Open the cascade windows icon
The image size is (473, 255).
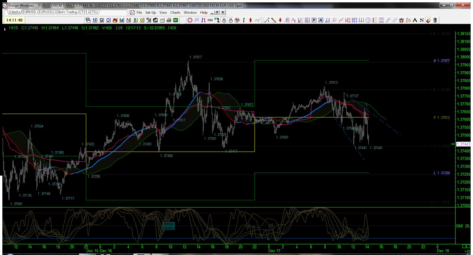pos(88,20)
